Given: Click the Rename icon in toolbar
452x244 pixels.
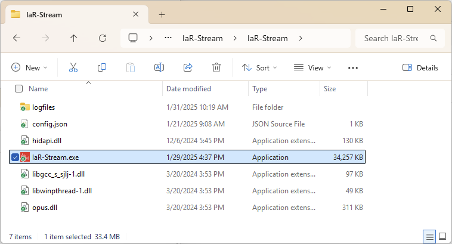Looking at the screenshot, I should [x=159, y=68].
